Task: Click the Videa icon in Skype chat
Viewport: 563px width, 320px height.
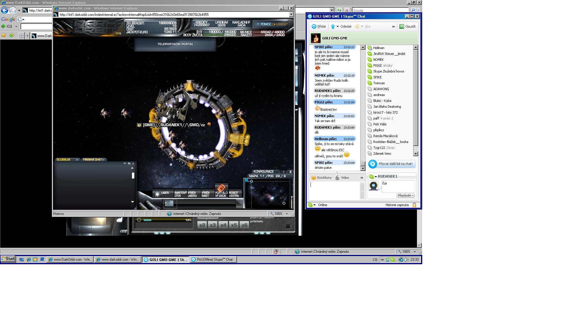Action: (x=338, y=178)
